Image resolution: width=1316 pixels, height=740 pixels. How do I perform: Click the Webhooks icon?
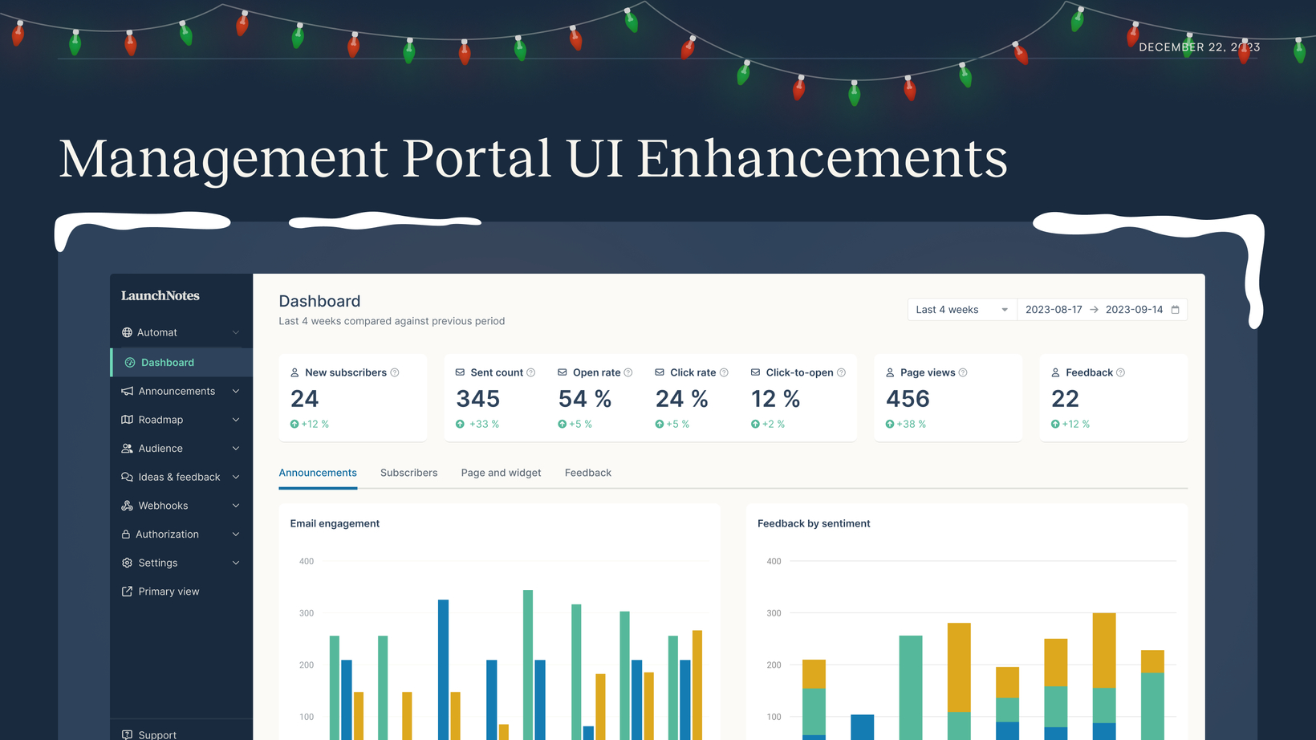127,506
